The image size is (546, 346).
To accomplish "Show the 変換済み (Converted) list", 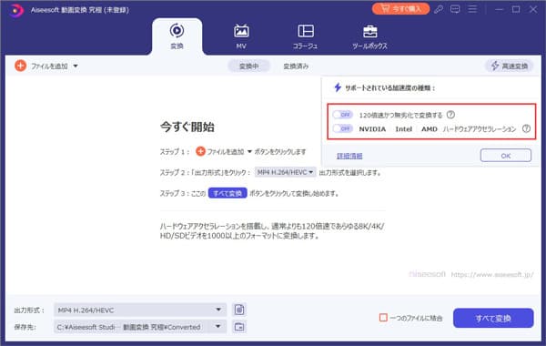I will [296, 66].
